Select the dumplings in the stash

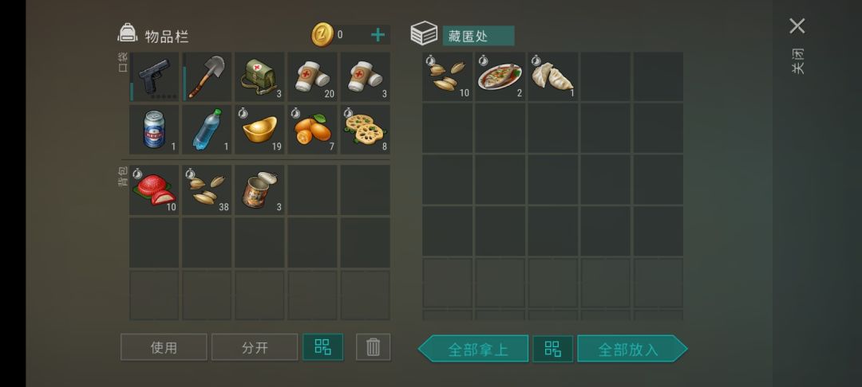[553, 76]
